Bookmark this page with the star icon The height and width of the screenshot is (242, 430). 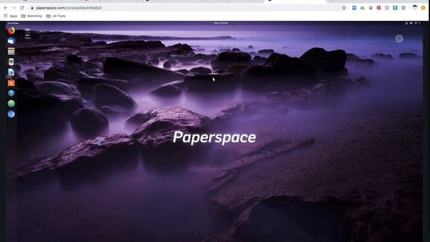click(x=344, y=8)
